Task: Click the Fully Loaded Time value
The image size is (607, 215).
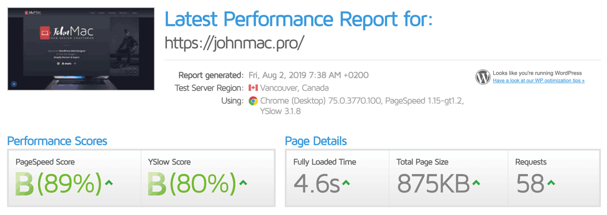Action: click(x=317, y=184)
